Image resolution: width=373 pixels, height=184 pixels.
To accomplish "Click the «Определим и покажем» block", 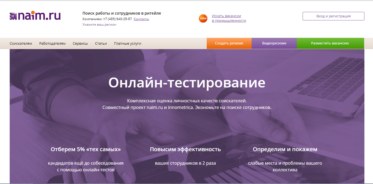I will click(x=285, y=149).
